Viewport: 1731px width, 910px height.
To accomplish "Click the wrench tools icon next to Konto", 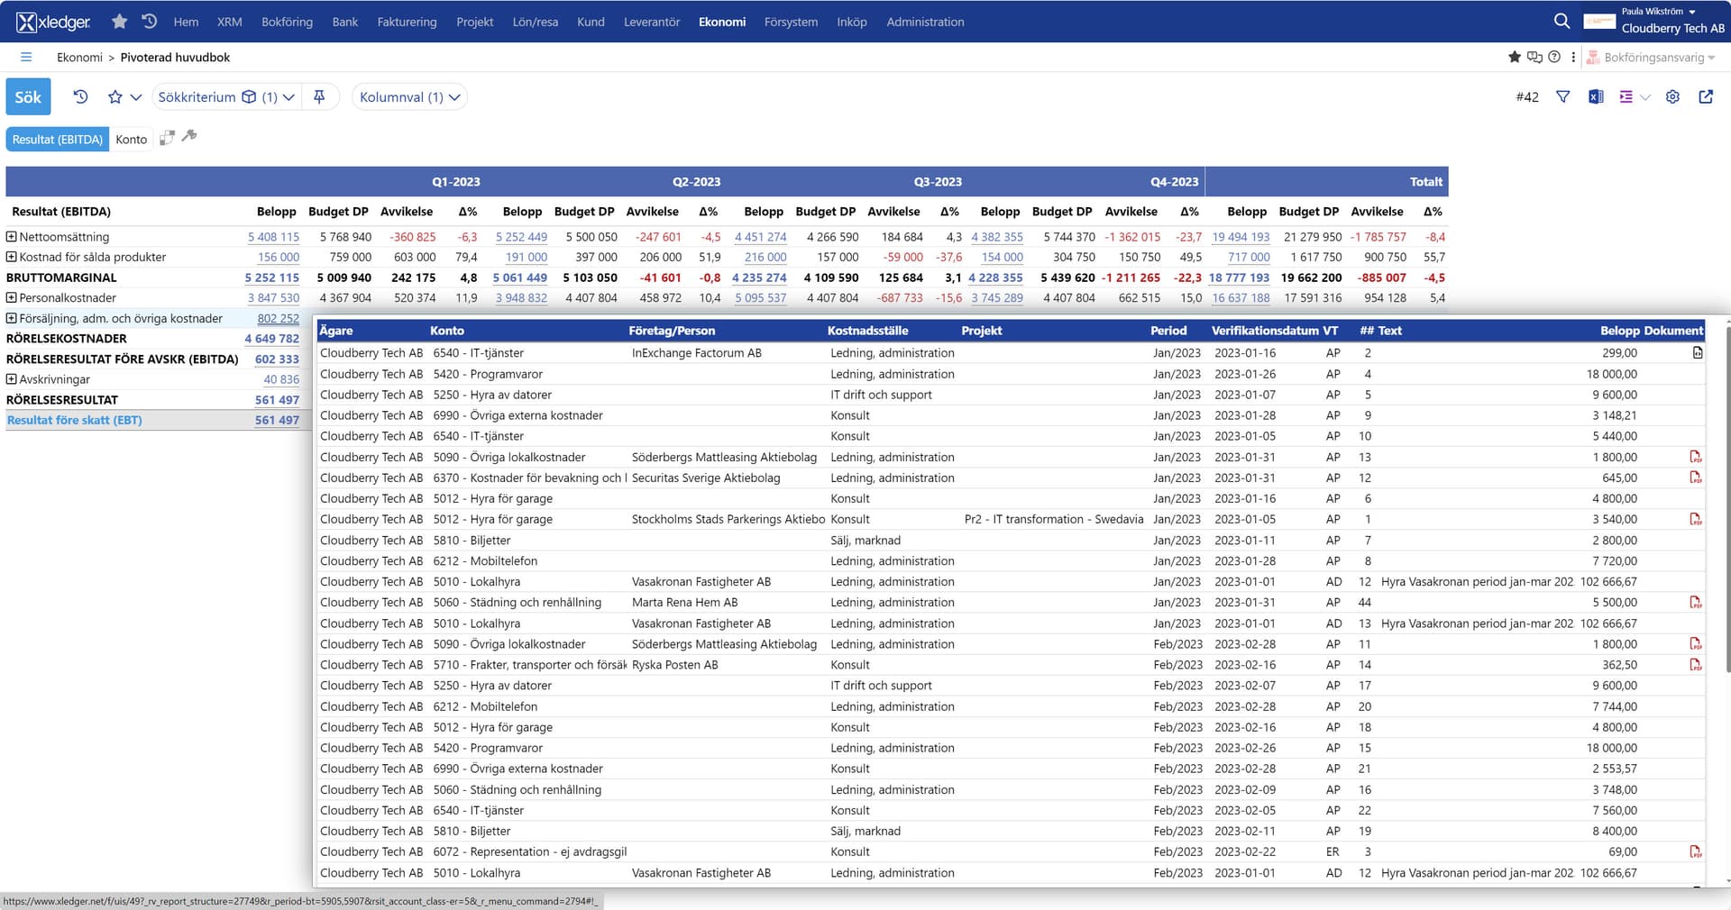I will click(189, 136).
